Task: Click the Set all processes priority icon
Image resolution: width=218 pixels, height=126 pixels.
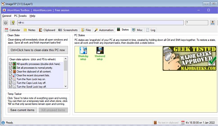Action: point(14,68)
